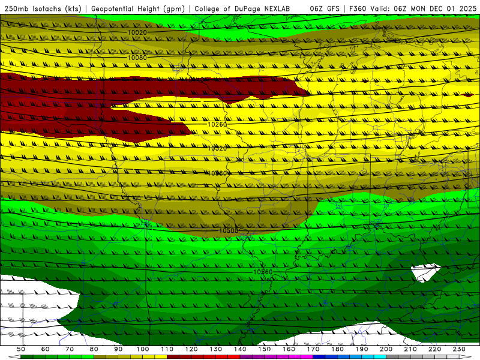Click the 10380 height contour label
Screen dimensions: 480x360
tap(217, 173)
